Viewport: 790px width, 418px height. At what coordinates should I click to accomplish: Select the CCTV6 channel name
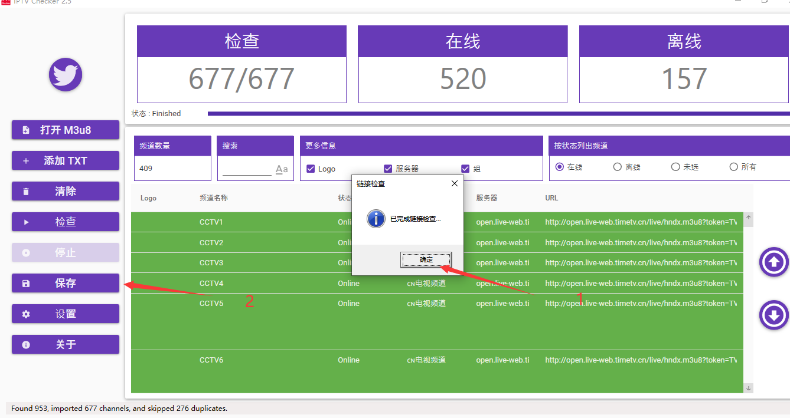211,360
